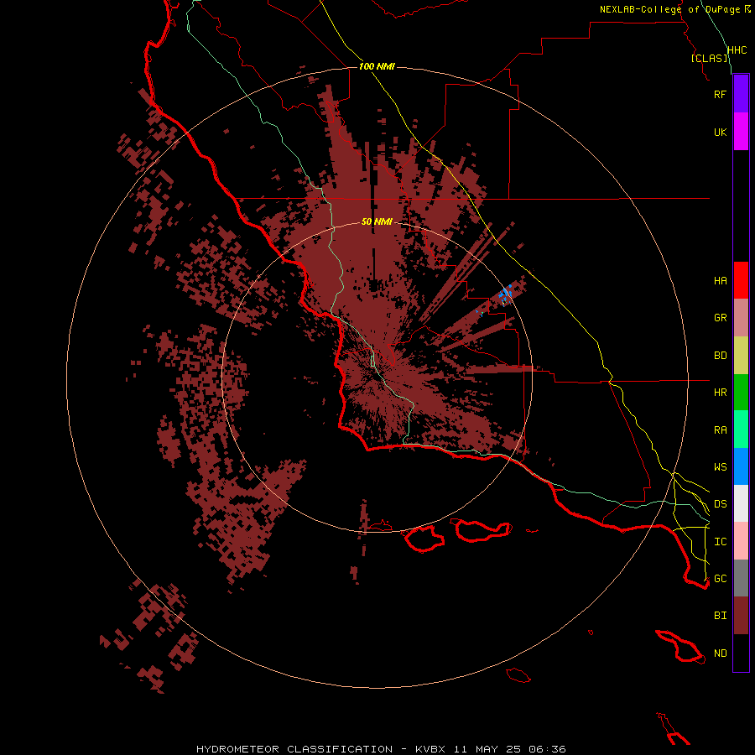
Task: Pick the RA light-green legend swatch
Action: tap(741, 430)
